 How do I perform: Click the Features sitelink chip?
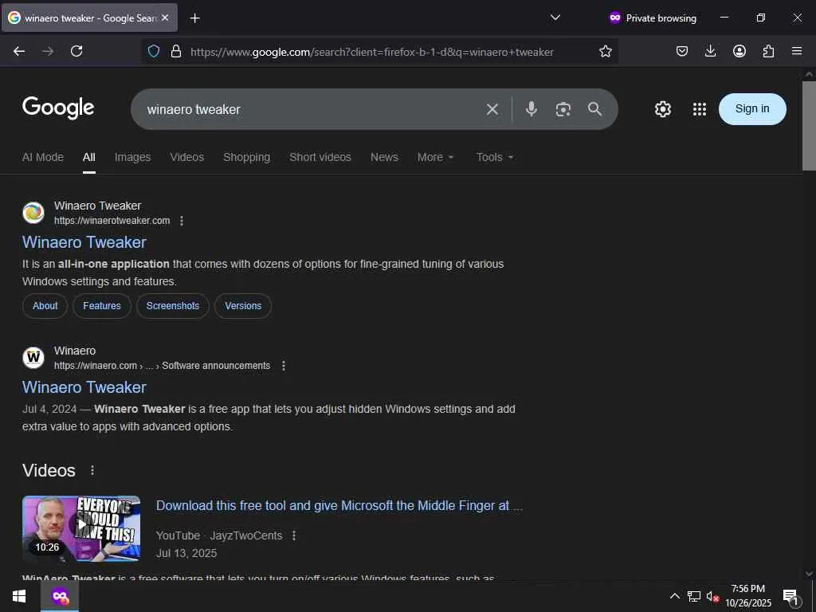tap(101, 306)
